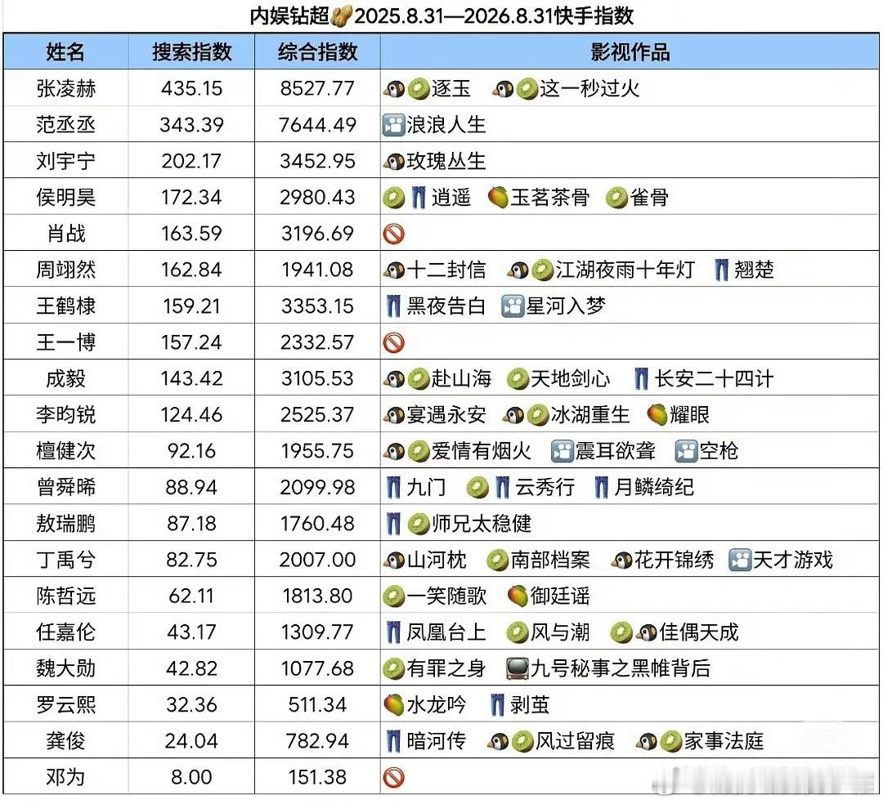Click the film icon before 天才游戏

click(740, 561)
